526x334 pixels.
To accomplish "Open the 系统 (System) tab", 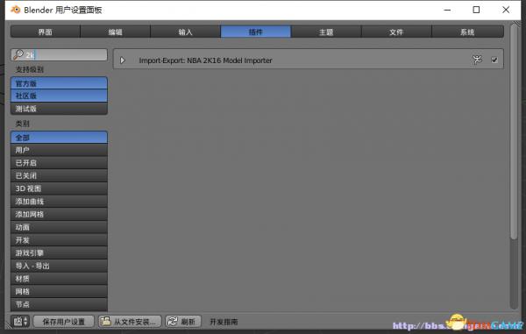I will click(x=467, y=32).
